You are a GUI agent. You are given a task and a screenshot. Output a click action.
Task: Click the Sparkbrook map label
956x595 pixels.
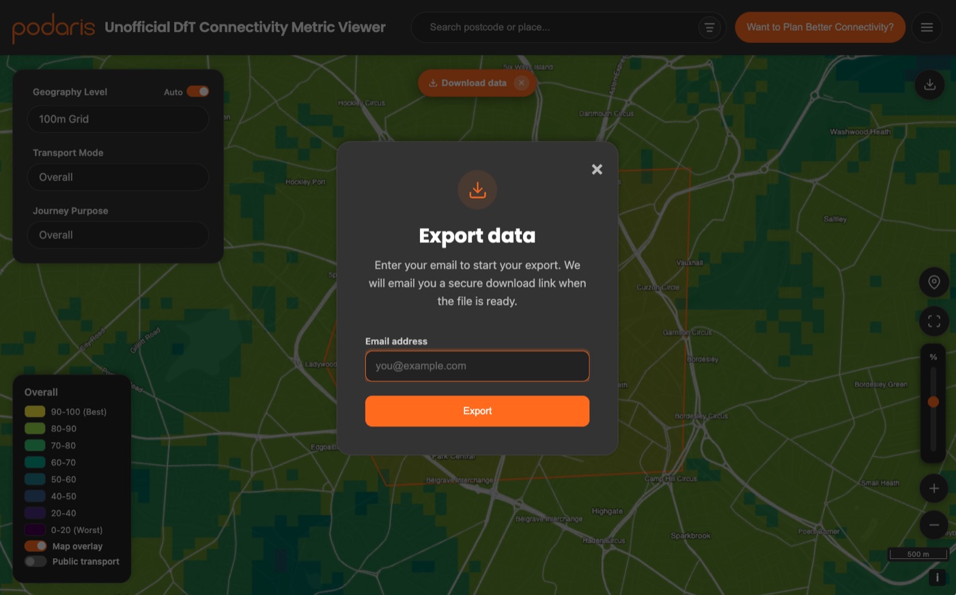(x=690, y=536)
